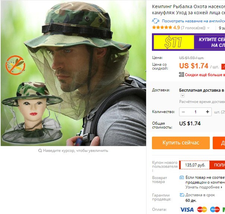
Task: Click the five-star rating stars
Action: [x=162, y=28]
